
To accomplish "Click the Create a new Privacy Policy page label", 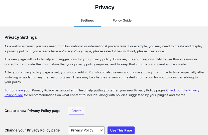I will tap(32, 111).
